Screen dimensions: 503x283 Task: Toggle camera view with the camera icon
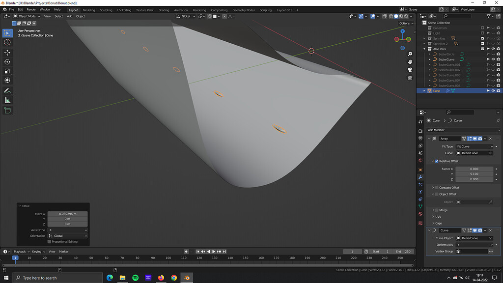410,70
